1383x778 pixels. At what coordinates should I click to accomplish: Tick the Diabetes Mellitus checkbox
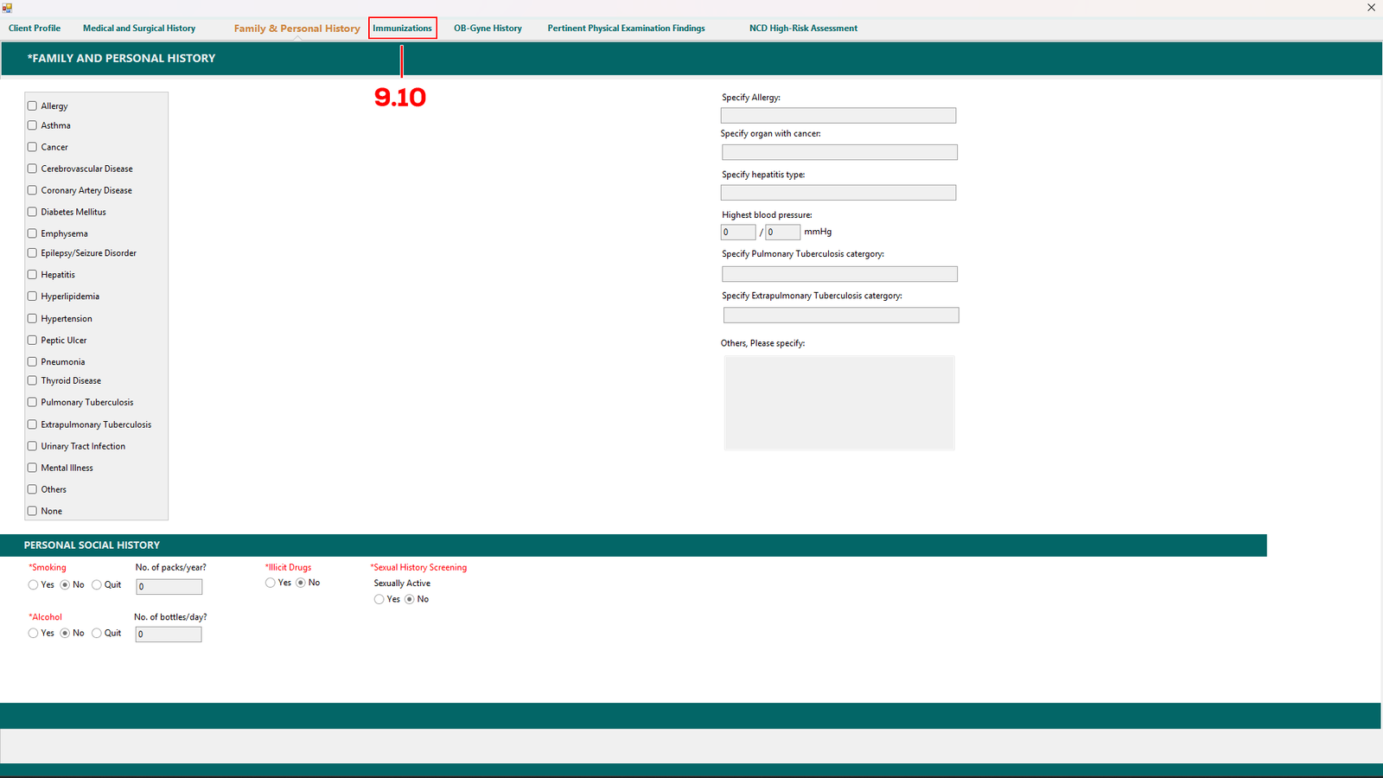click(x=32, y=212)
